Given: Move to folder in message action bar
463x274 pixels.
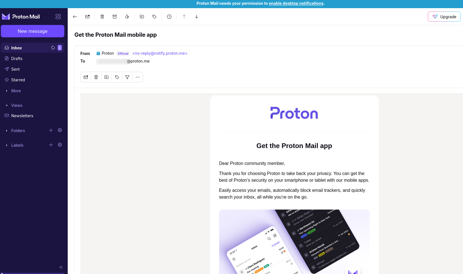Looking at the screenshot, I should tap(106, 77).
